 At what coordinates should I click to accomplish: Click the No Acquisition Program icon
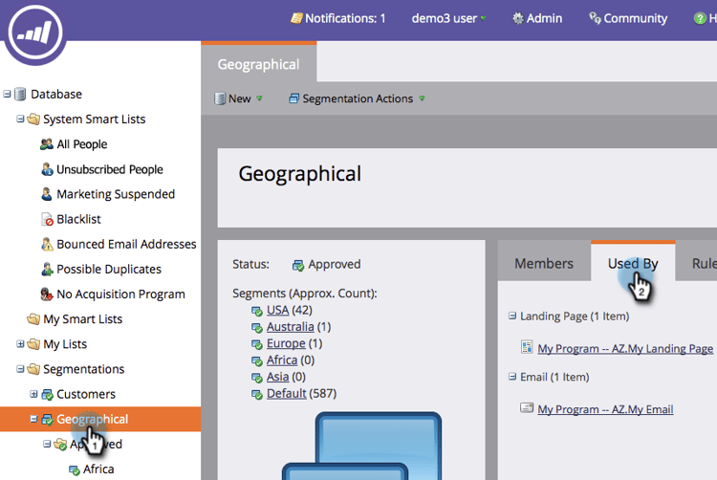(x=47, y=294)
